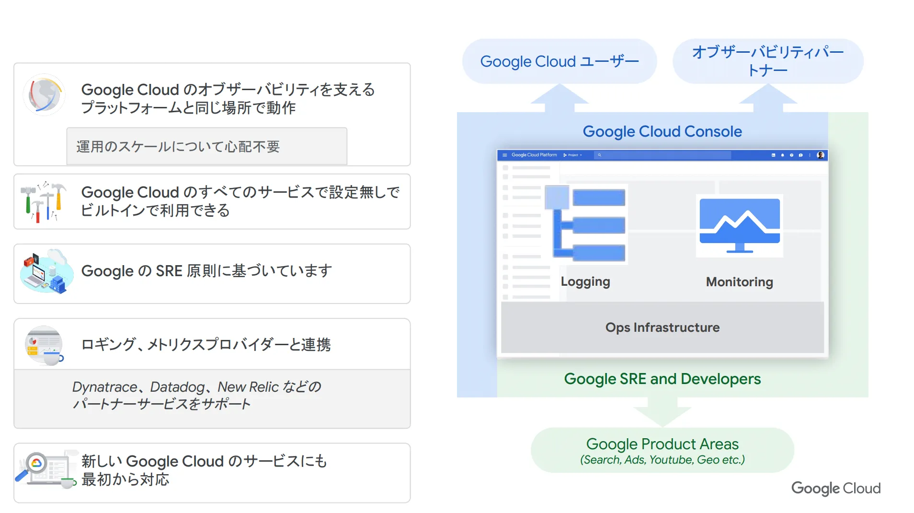Click the help question mark icon
The width and height of the screenshot is (914, 513).
(x=791, y=155)
